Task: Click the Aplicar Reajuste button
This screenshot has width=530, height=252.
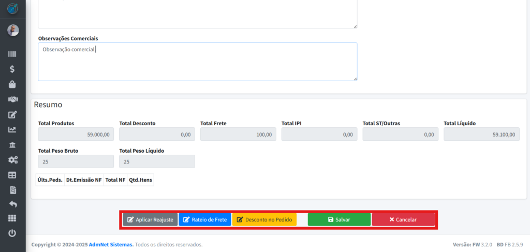Action: tap(150, 219)
